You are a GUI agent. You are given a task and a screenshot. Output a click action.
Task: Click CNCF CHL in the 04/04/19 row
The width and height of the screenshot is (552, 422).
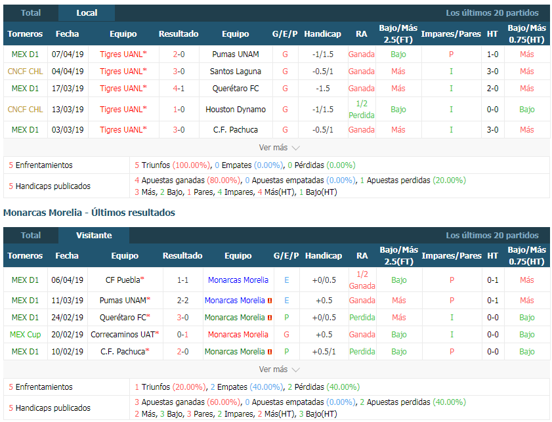coord(25,72)
